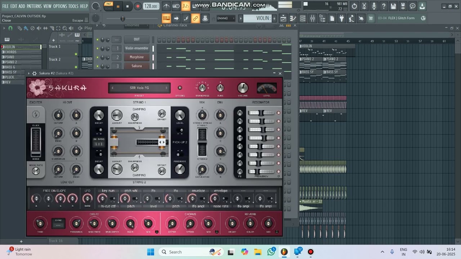The image size is (461, 259).
Task: Open the audio editor scissors icon
Action: (364, 6)
